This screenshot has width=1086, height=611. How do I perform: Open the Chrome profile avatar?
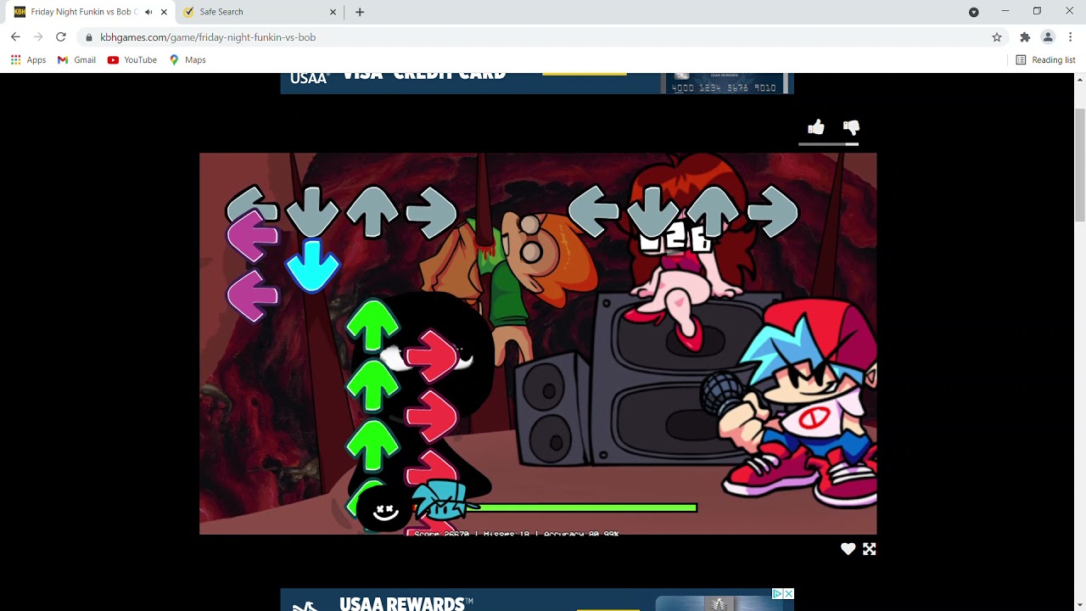pos(1048,37)
